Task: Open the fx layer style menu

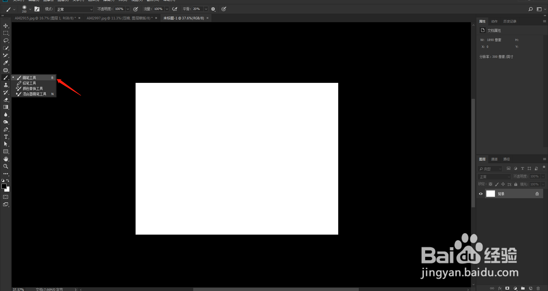Action: click(x=500, y=288)
